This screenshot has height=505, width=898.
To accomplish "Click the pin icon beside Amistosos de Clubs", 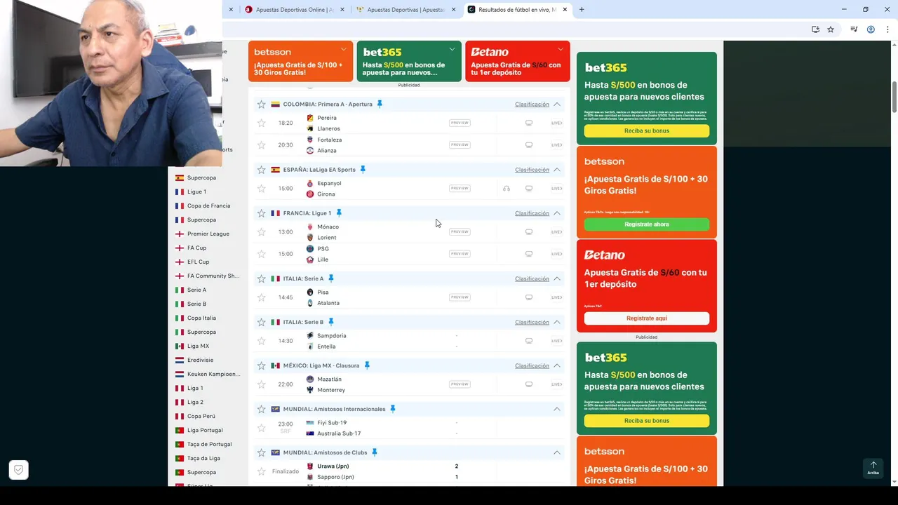I will pyautogui.click(x=374, y=452).
